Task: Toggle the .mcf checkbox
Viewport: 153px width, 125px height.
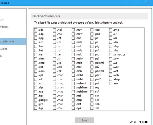Action: [x=73, y=38]
